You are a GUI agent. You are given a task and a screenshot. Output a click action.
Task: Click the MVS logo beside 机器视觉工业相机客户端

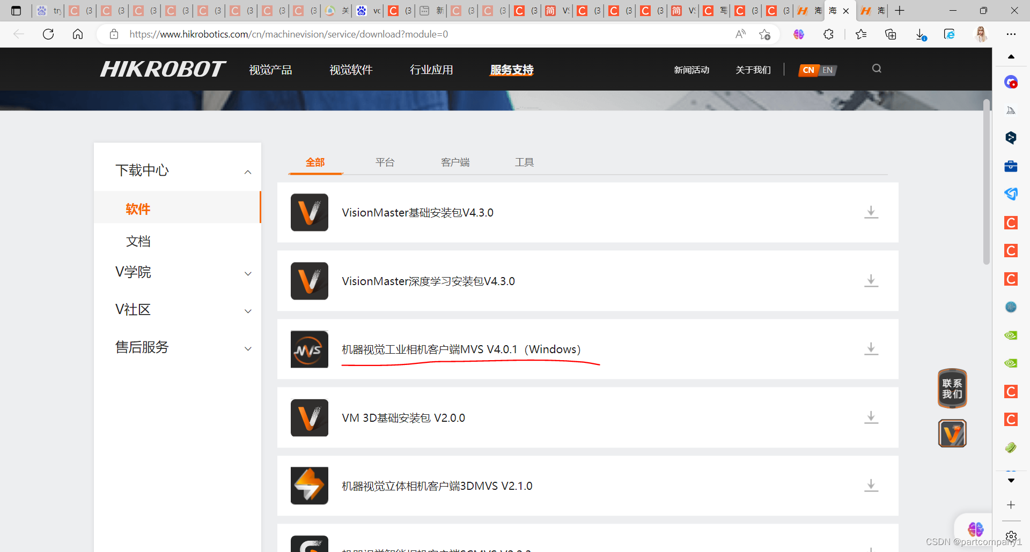(310, 349)
